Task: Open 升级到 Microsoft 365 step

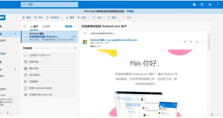Action: 50,95
